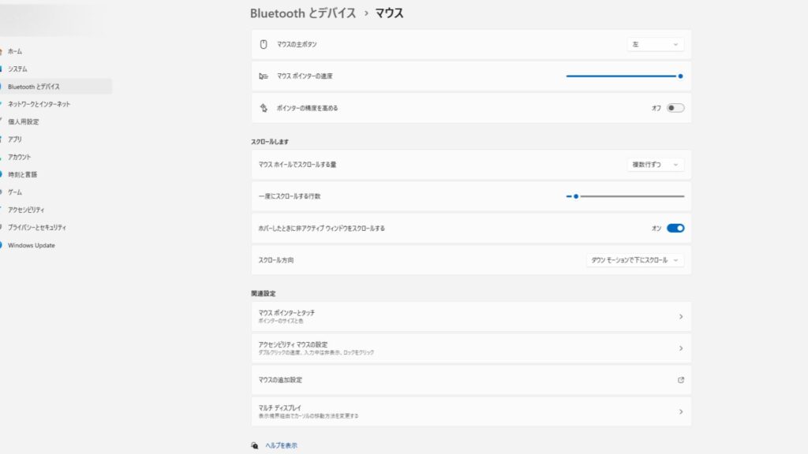This screenshot has height=454, width=808.
Task: Click the mouse icon beside マウスの主ボタン
Action: point(264,44)
